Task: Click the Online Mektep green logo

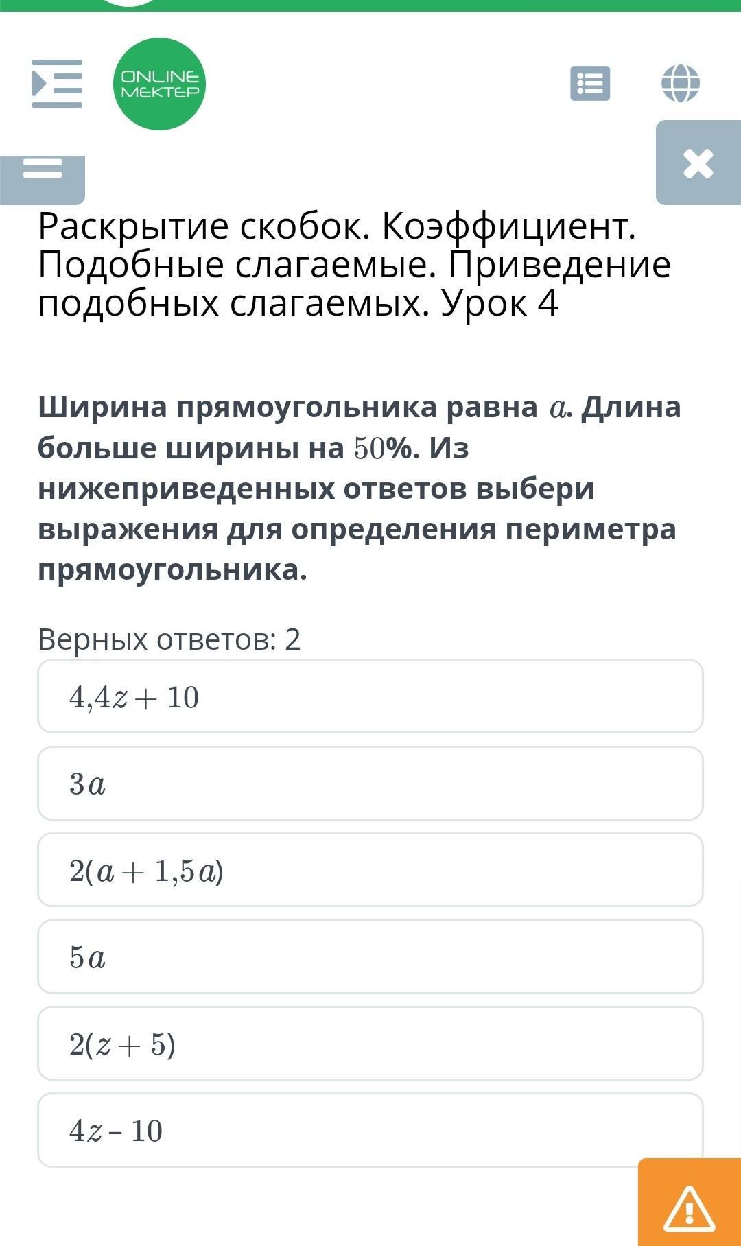Action: pos(159,84)
